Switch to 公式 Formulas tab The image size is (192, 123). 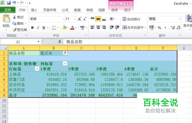pyautogui.click(x=65, y=10)
